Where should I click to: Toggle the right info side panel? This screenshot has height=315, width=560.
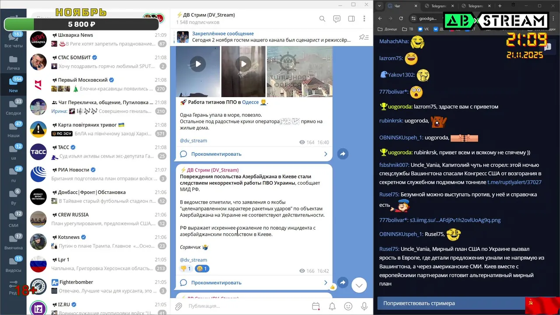[x=351, y=19]
